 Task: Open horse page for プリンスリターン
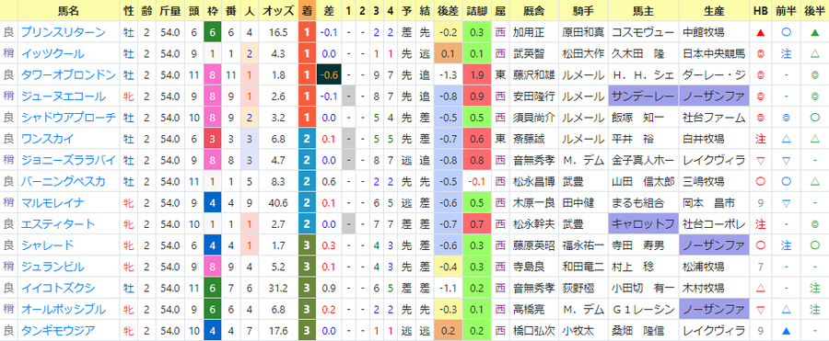coord(63,32)
